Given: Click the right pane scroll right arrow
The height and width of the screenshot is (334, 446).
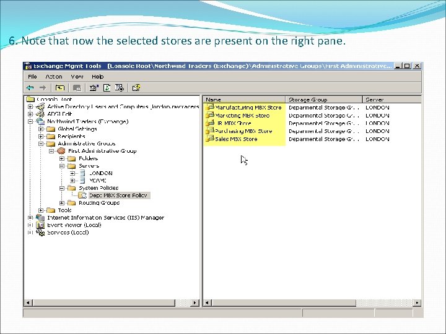Looking at the screenshot, I should coord(417,302).
